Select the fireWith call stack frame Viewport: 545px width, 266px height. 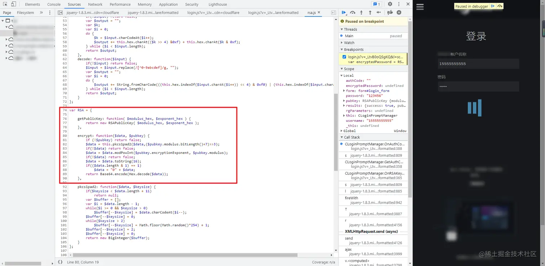pyautogui.click(x=373, y=200)
